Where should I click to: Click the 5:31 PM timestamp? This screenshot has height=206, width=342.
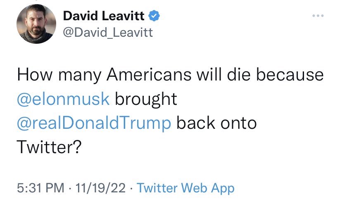40,188
